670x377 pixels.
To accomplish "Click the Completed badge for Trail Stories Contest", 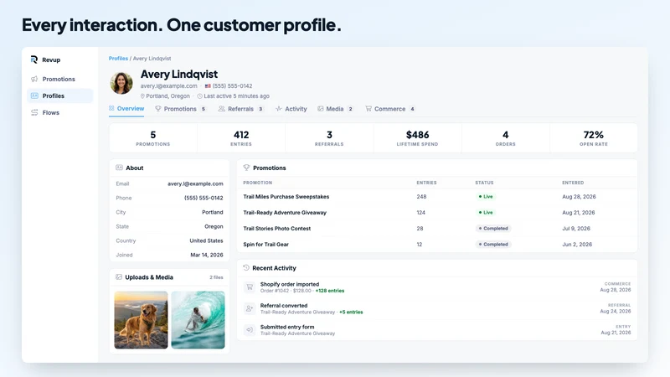I will (493, 228).
